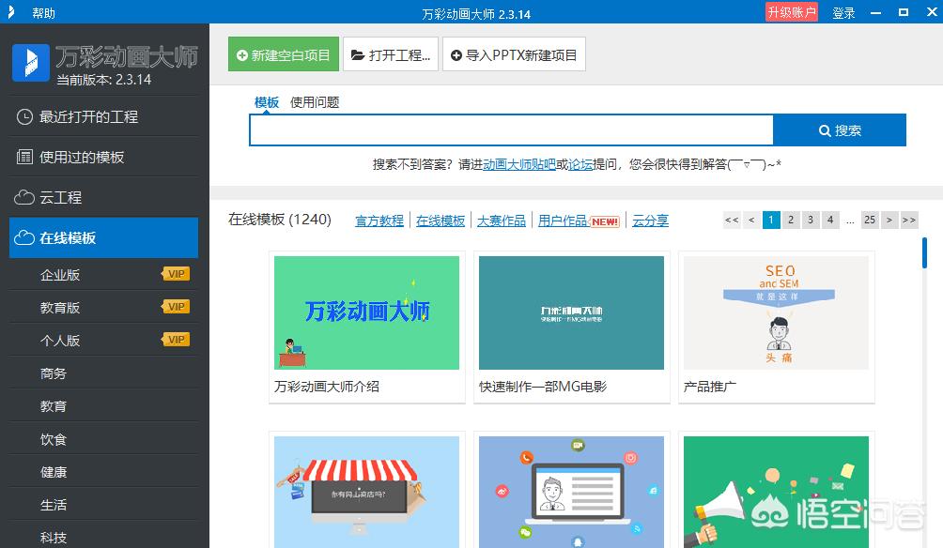This screenshot has height=548, width=943.
Task: Open the 大赛作品 link
Action: coord(502,221)
